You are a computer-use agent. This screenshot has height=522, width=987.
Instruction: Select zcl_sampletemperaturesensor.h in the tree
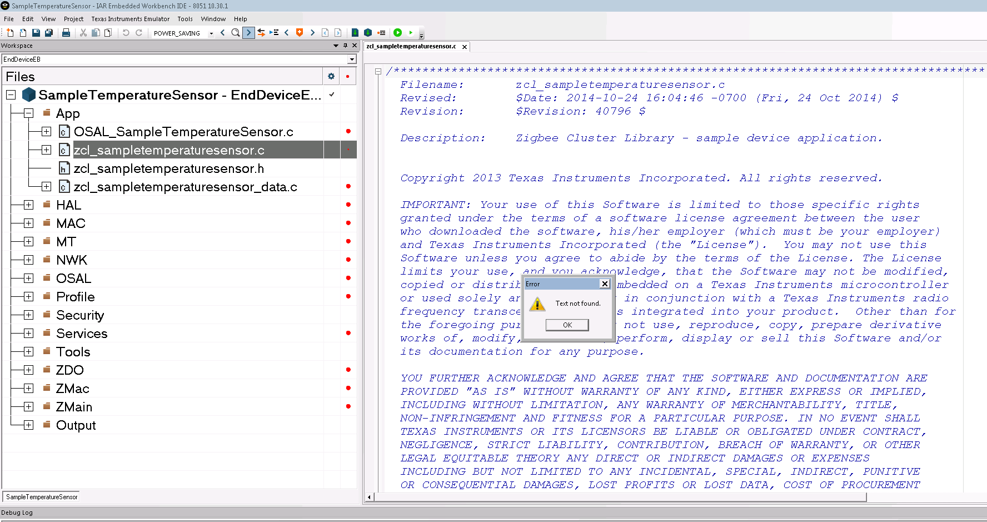(169, 168)
